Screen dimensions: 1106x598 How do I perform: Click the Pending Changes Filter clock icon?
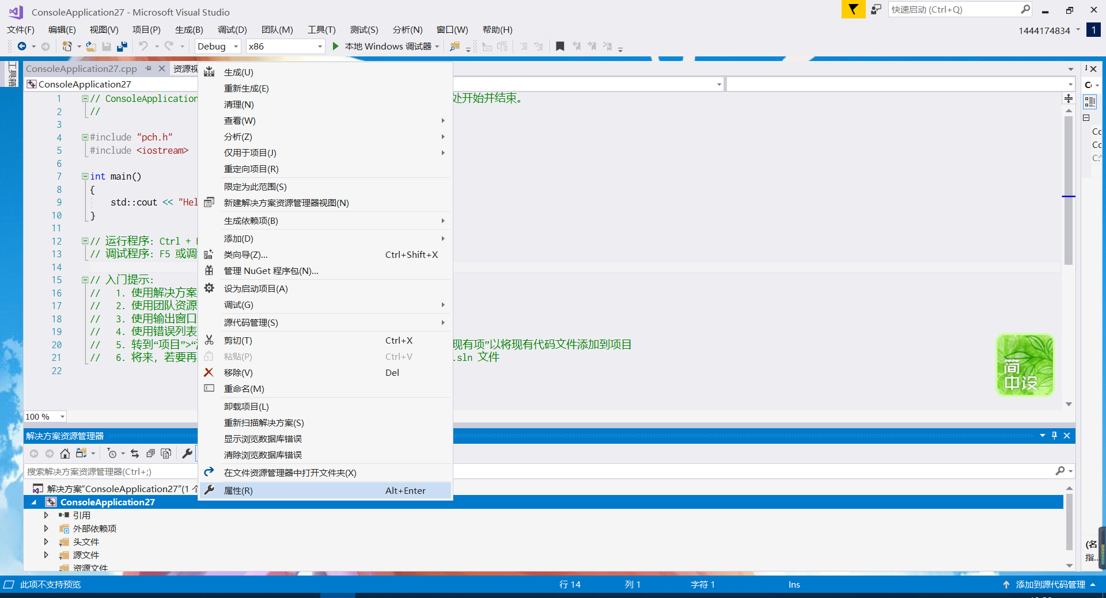[x=112, y=454]
